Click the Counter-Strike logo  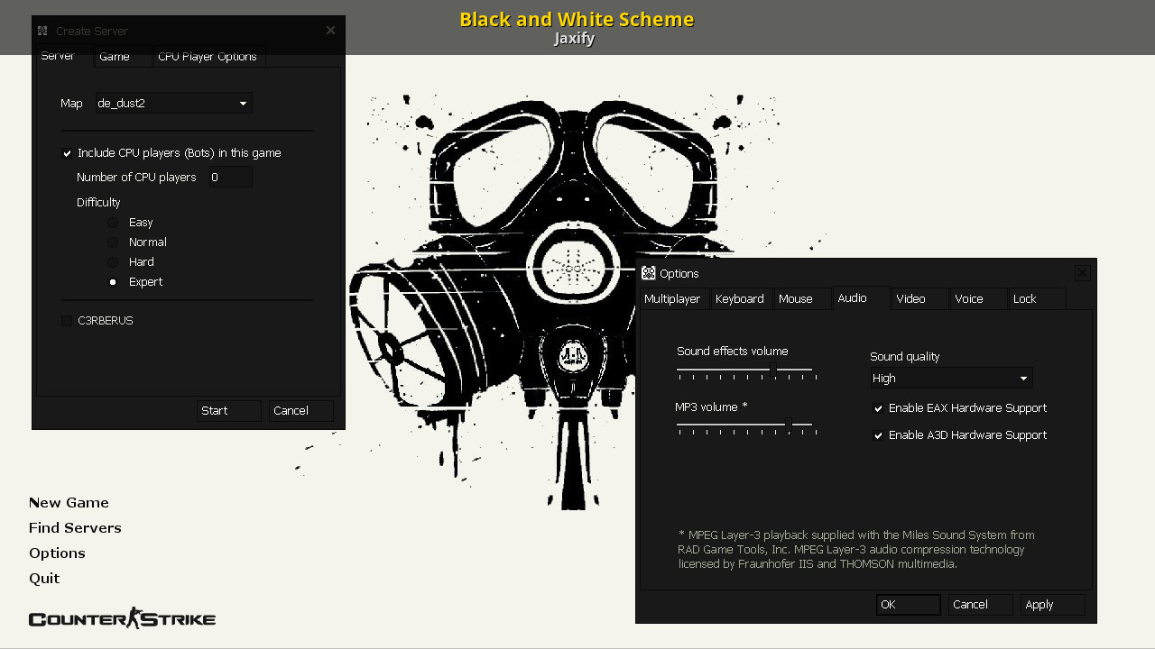point(122,617)
